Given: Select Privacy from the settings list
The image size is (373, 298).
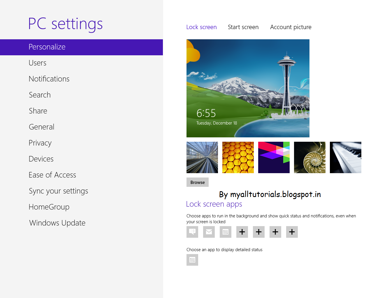Looking at the screenshot, I should click(x=40, y=143).
